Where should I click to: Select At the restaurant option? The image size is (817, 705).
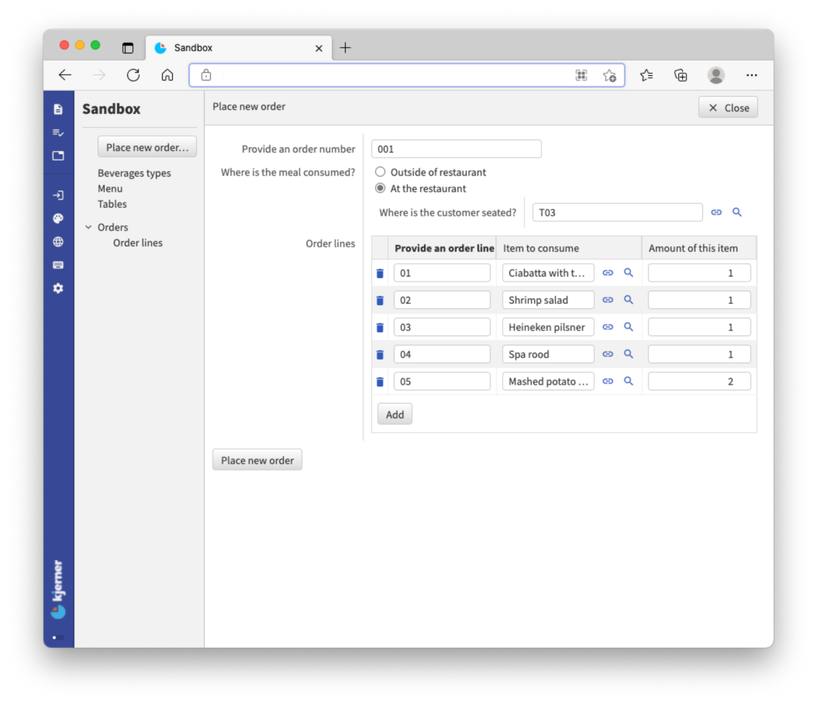point(380,188)
